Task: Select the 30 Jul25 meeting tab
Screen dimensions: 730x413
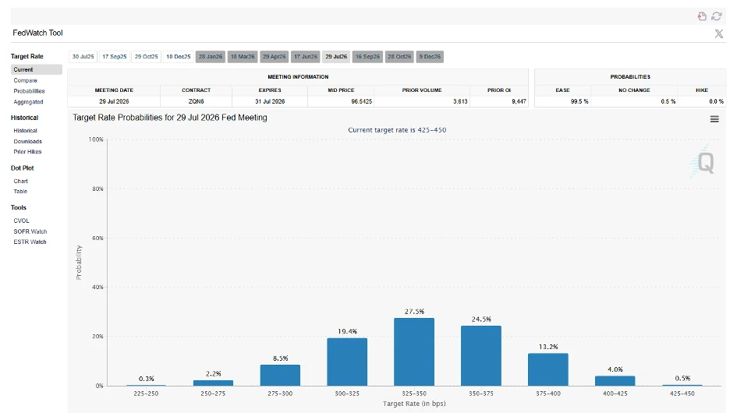Action: (83, 57)
